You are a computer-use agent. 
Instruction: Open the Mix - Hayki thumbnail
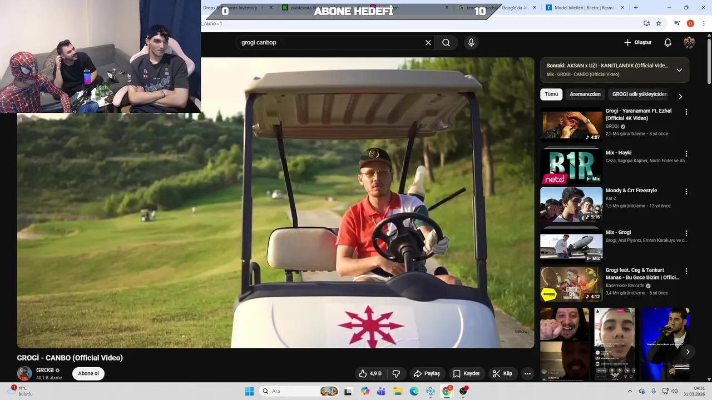pos(571,167)
